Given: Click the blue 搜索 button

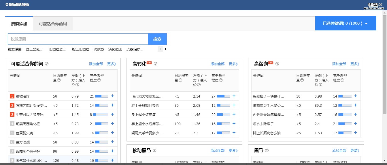Looking at the screenshot, I should click(157, 39).
